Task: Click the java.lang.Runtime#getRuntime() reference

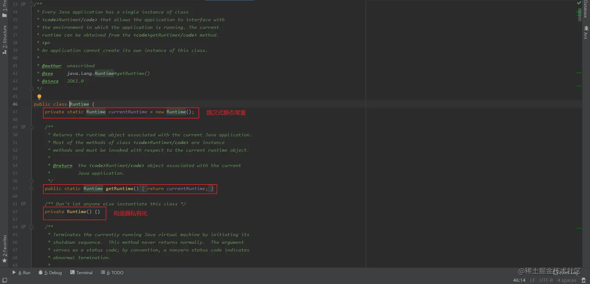Action: coord(108,73)
